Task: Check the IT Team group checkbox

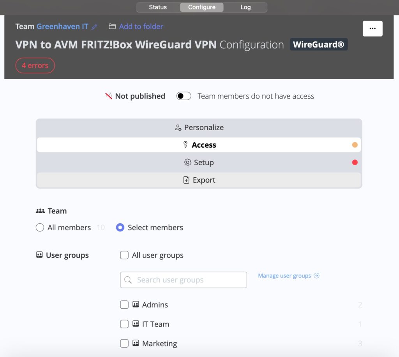Action: (124, 324)
